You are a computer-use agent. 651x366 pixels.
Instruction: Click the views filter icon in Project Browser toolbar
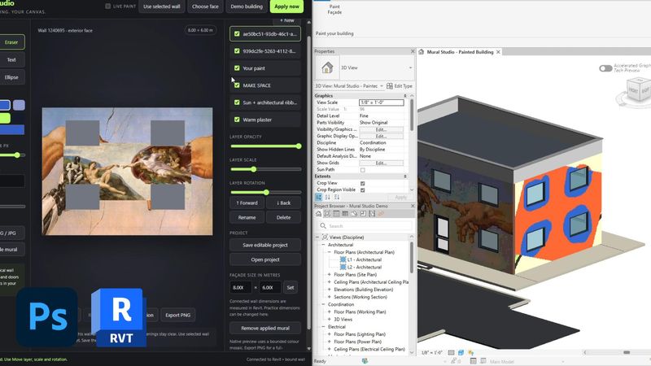[327, 214]
